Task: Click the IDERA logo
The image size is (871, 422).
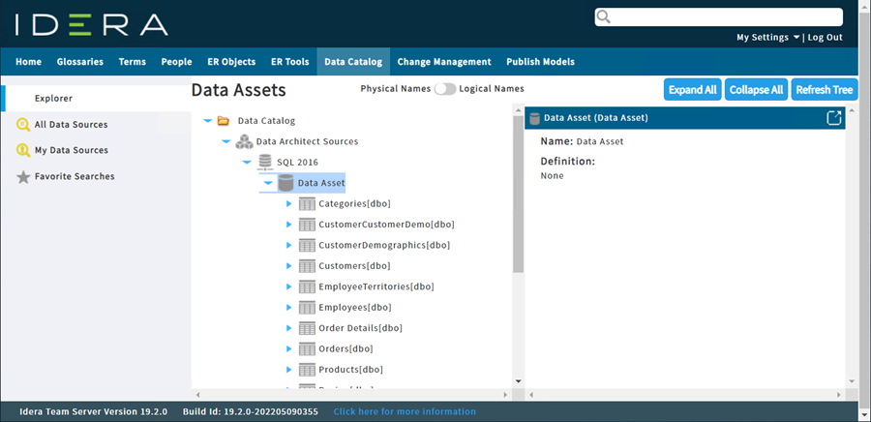Action: (92, 25)
